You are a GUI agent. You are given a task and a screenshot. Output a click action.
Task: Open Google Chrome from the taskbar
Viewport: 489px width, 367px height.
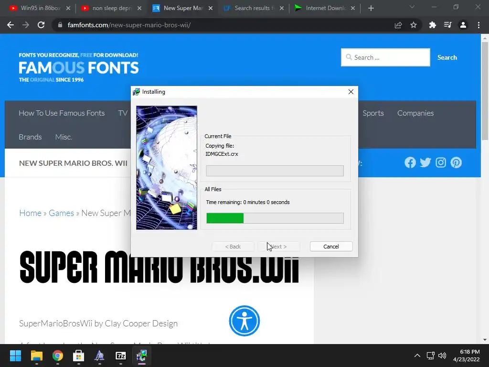point(58,356)
